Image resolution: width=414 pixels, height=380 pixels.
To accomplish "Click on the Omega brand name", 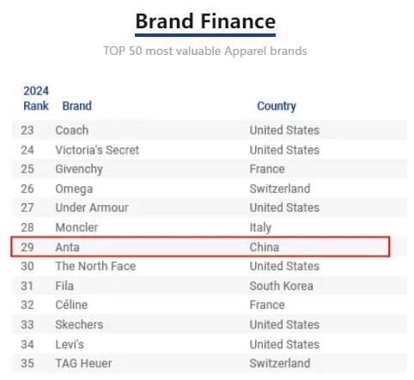I will 74,189.
